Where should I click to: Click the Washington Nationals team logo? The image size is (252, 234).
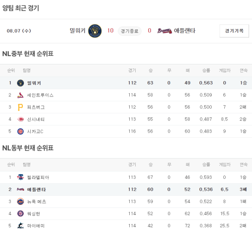click(21, 214)
